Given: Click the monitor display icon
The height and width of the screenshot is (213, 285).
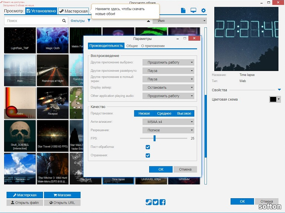Looking at the screenshot, I should [x=193, y=11].
